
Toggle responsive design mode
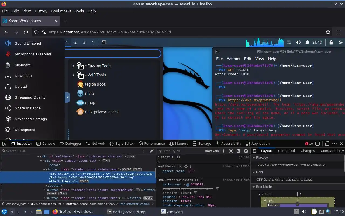(327, 144)
